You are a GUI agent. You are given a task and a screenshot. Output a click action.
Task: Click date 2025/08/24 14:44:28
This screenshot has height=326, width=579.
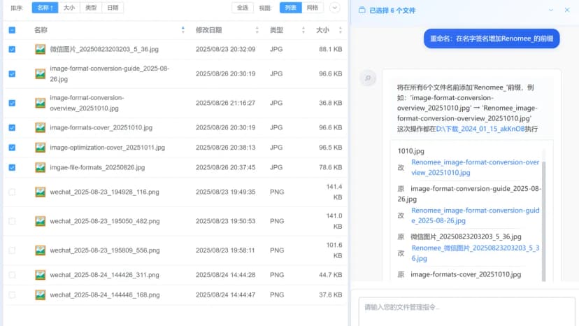pos(226,275)
